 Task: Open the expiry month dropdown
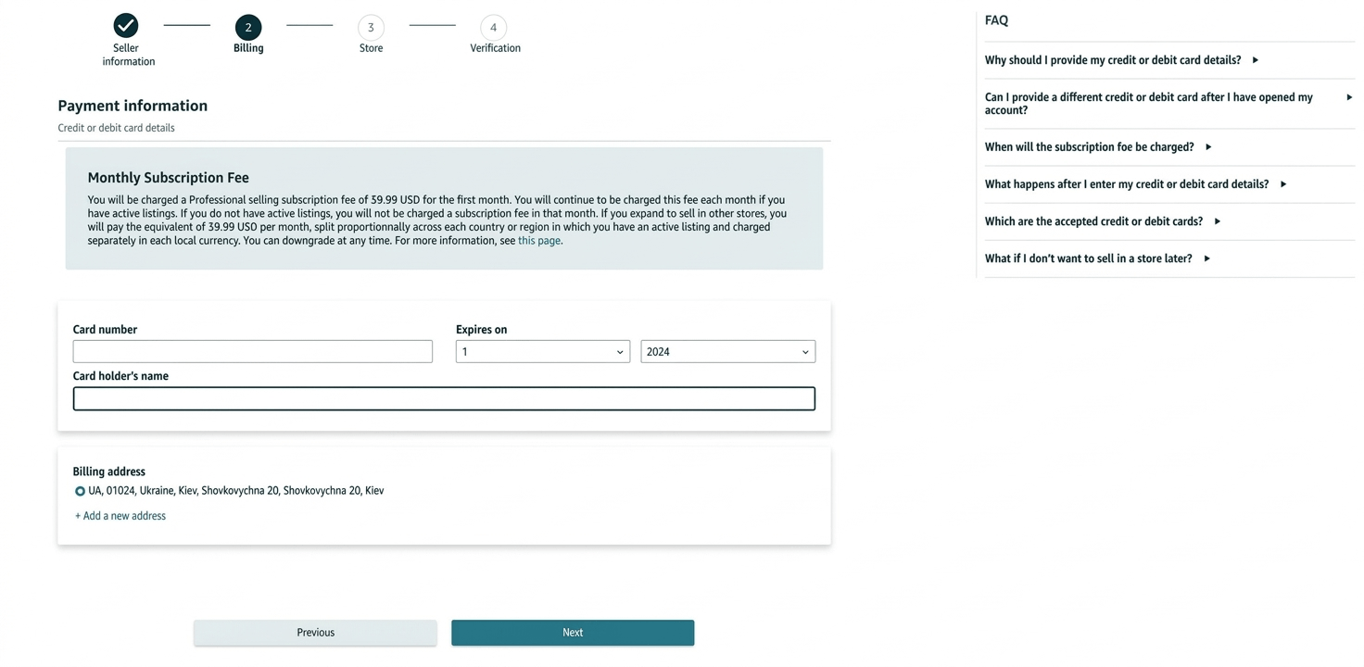coord(542,351)
